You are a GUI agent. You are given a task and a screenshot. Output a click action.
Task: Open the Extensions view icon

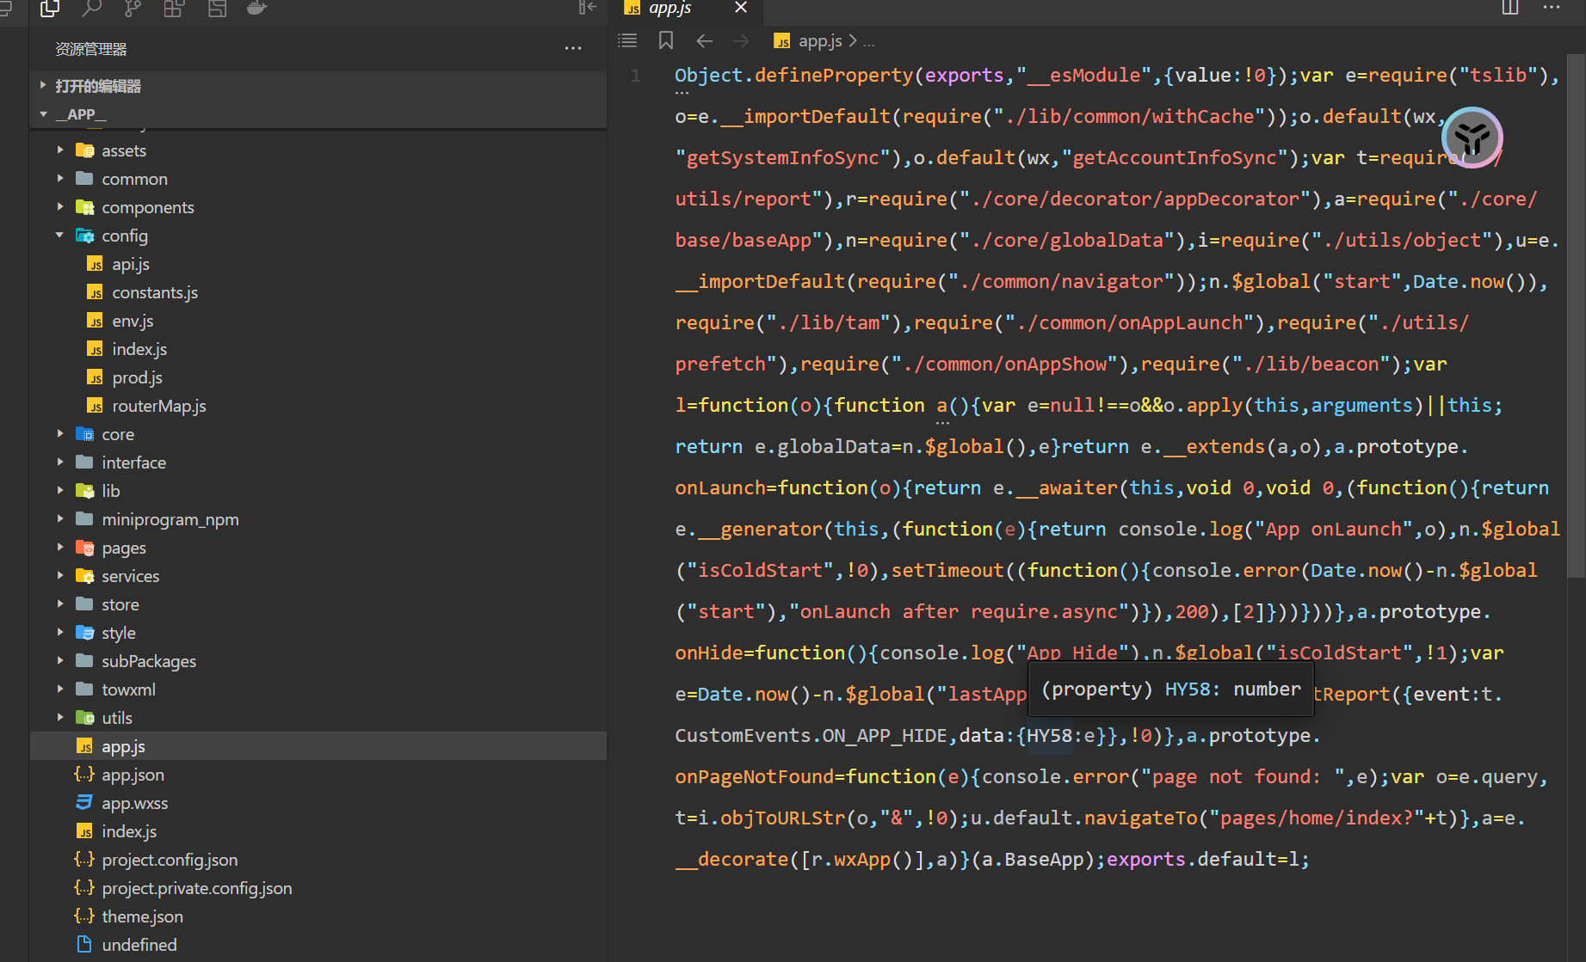175,9
